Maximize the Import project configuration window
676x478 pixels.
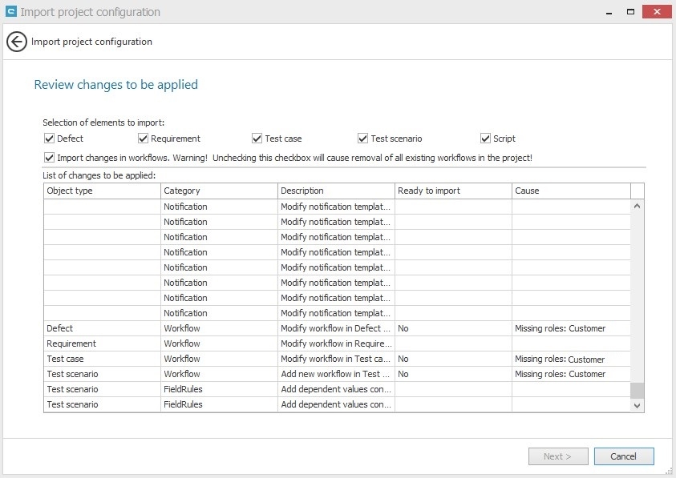coord(630,12)
